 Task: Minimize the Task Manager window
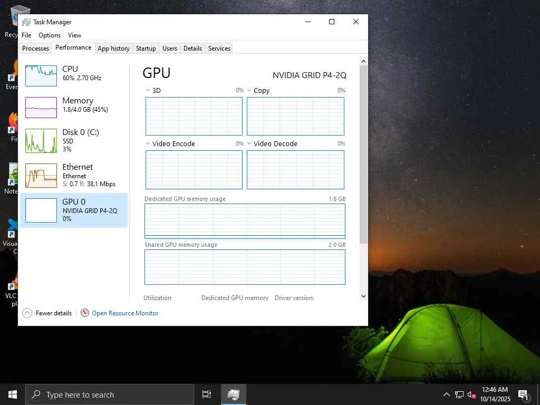[x=308, y=22]
